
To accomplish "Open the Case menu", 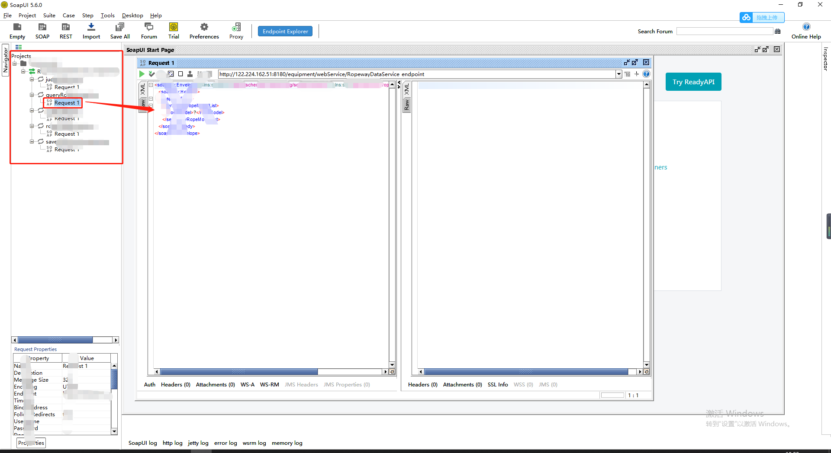I will pos(69,16).
